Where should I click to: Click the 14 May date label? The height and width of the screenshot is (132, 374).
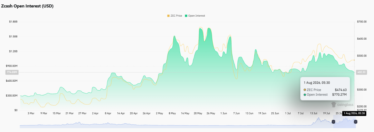tap(185, 113)
